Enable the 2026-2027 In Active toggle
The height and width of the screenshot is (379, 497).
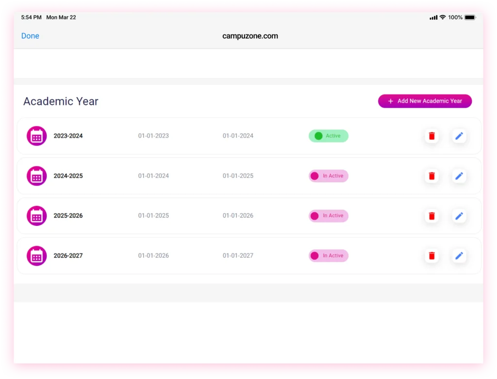click(328, 255)
